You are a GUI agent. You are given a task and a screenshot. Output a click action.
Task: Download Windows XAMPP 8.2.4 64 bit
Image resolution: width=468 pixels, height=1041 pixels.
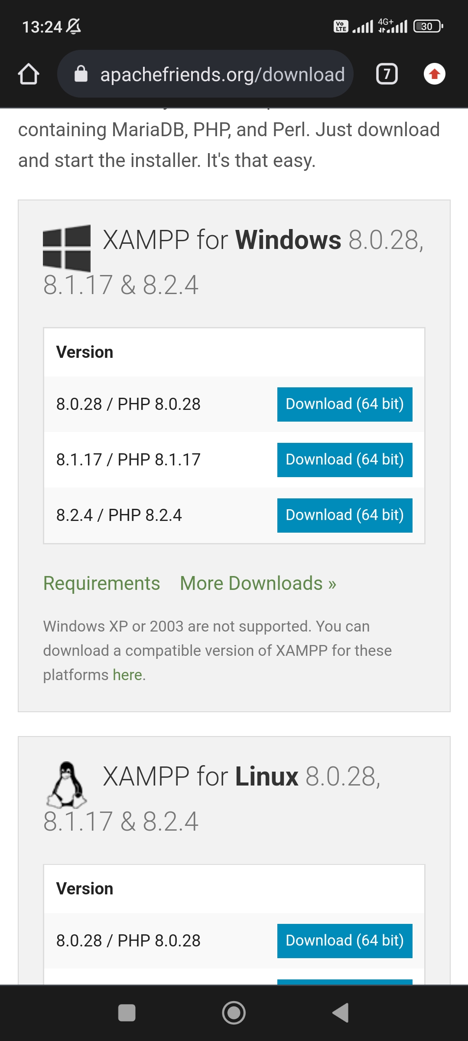point(345,515)
